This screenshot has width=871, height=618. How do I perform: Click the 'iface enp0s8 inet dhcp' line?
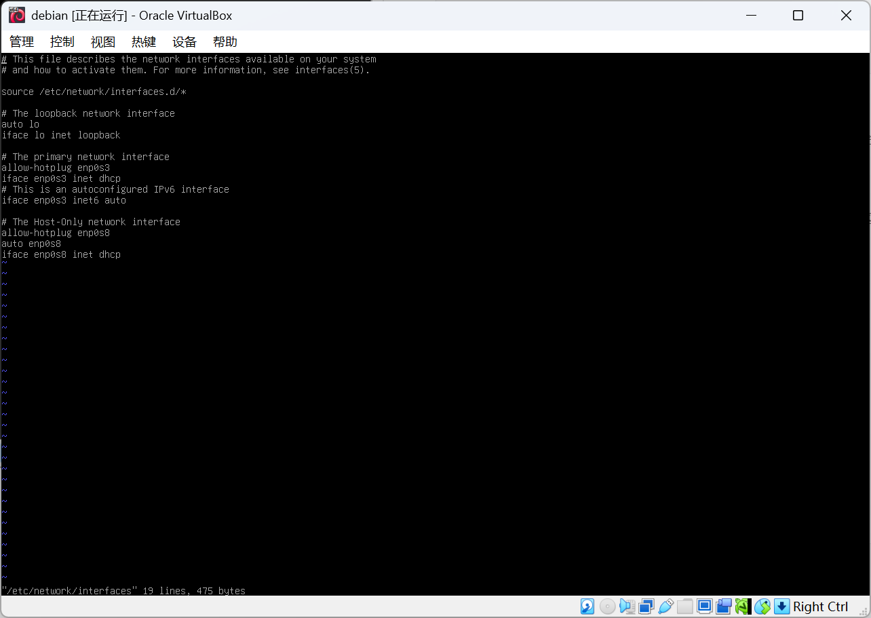click(61, 254)
